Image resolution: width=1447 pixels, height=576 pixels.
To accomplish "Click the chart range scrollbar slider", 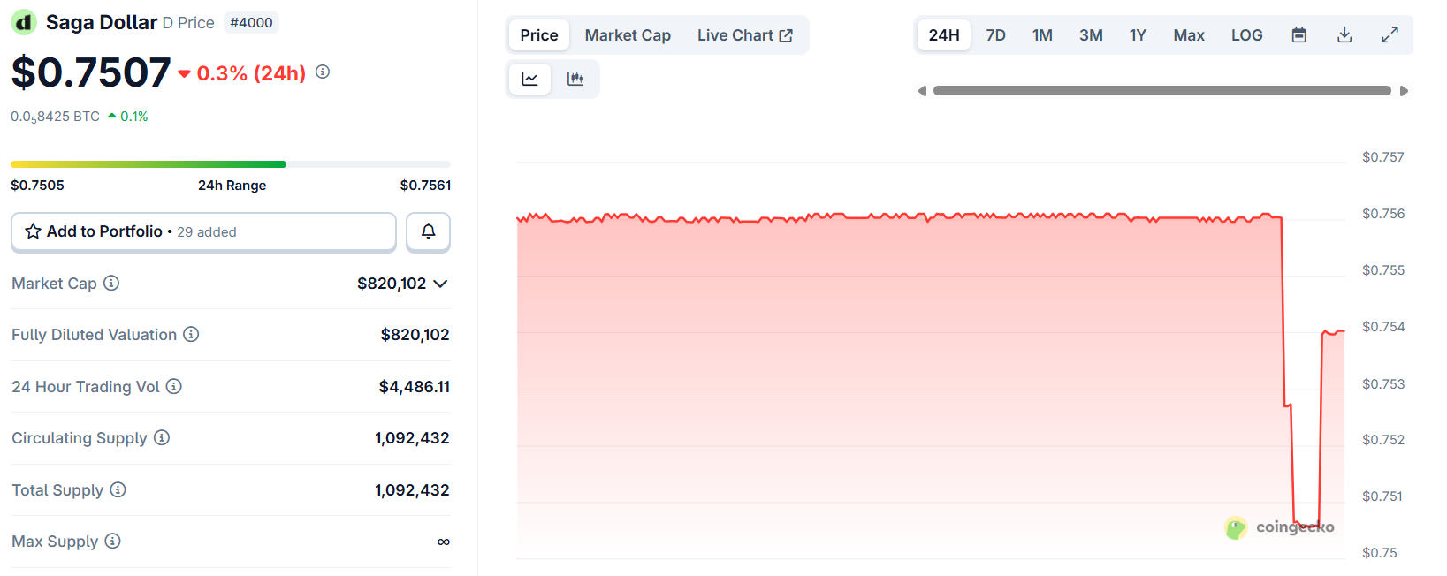I will (1161, 91).
